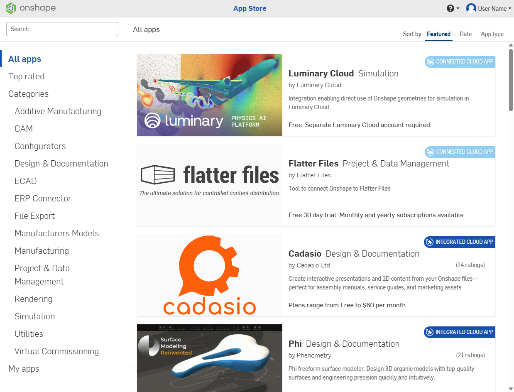Click the Integrated Cloud App badge on Cadasio

(x=459, y=242)
